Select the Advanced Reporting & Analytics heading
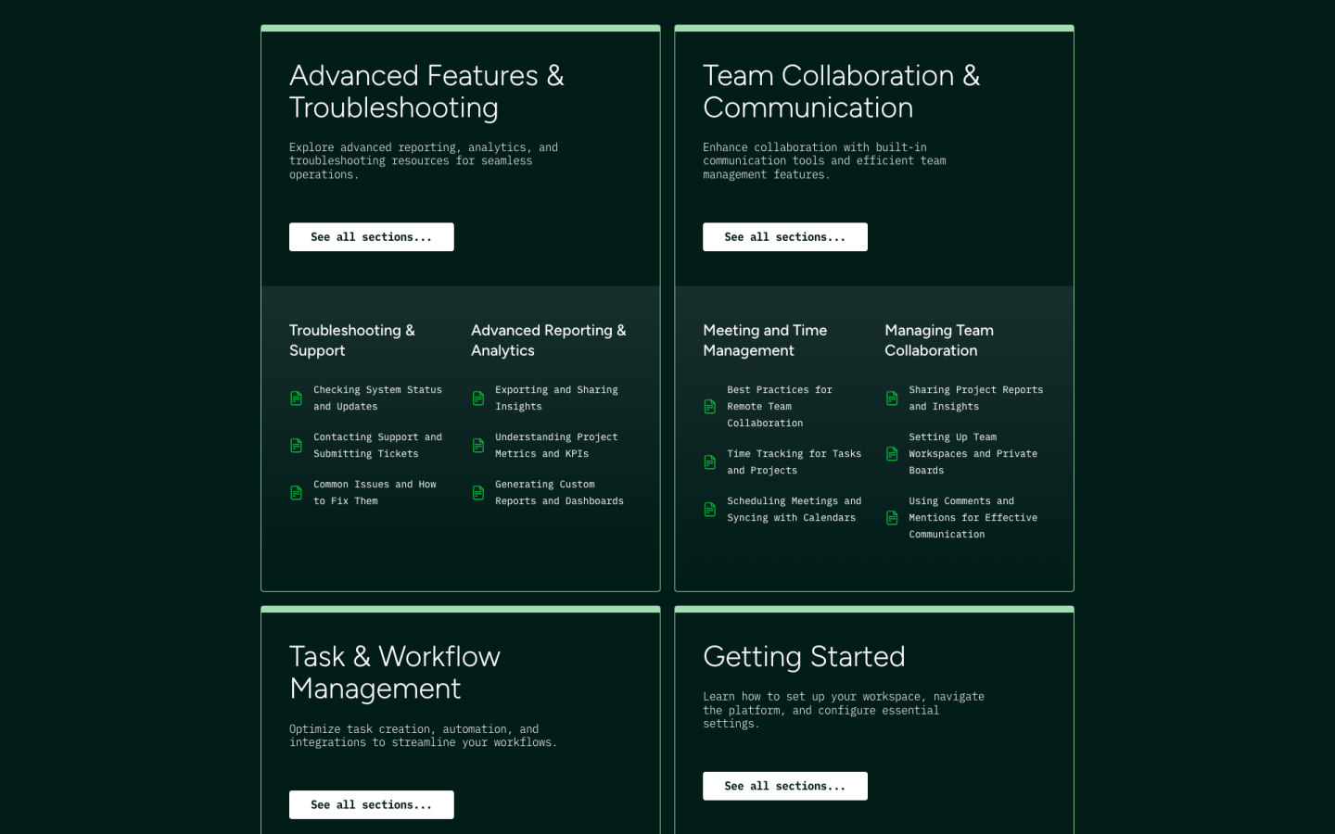1335x834 pixels. point(548,340)
